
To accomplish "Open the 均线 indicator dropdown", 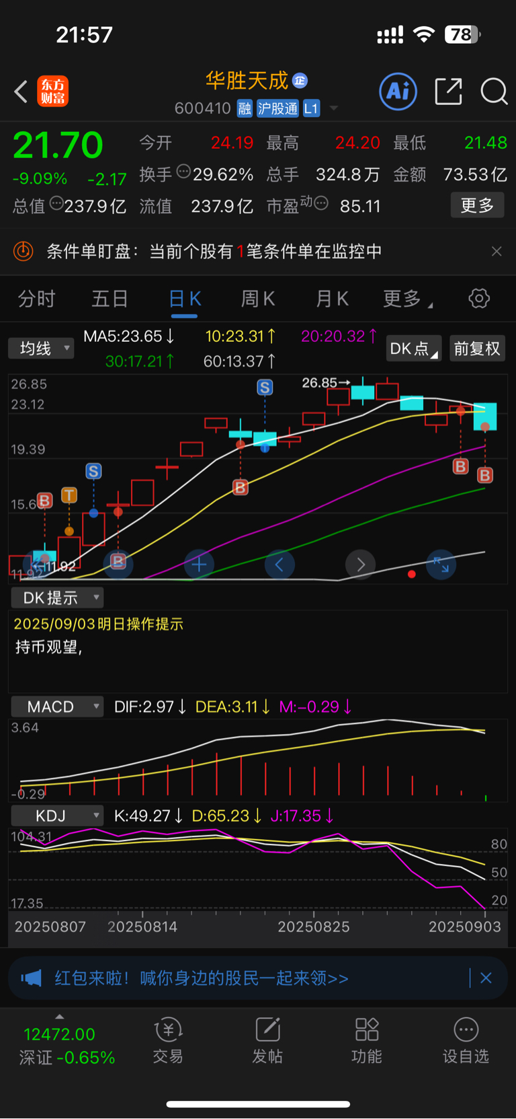I will 41,348.
